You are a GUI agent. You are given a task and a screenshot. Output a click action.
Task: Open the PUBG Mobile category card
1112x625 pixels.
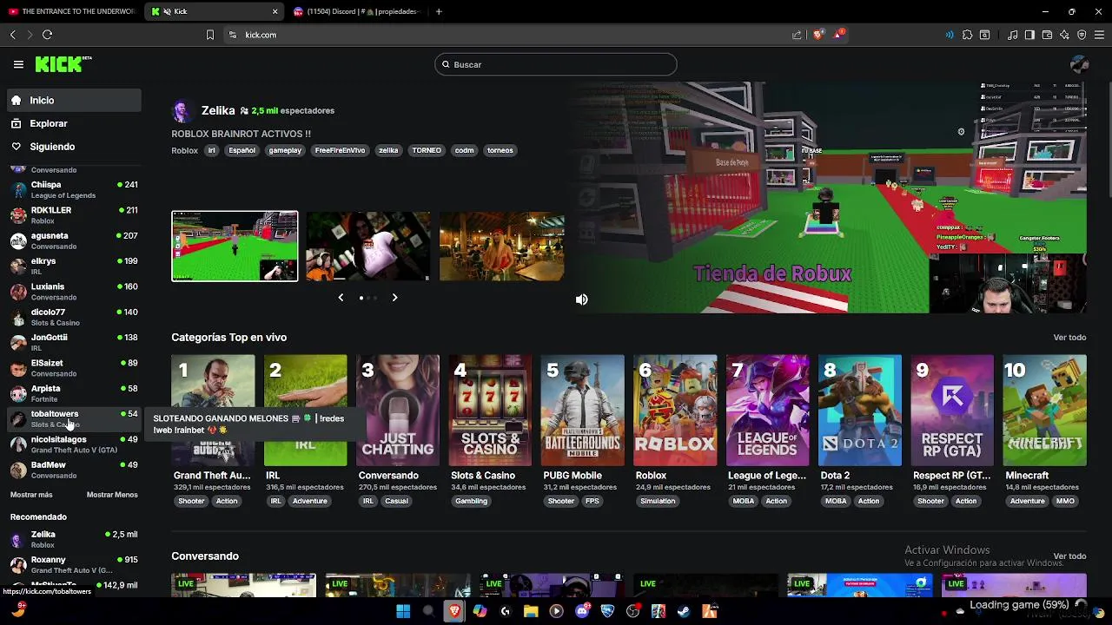[583, 411]
